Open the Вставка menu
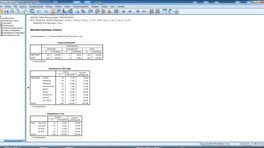This screenshot has height=148, width=264. [x=49, y=7]
